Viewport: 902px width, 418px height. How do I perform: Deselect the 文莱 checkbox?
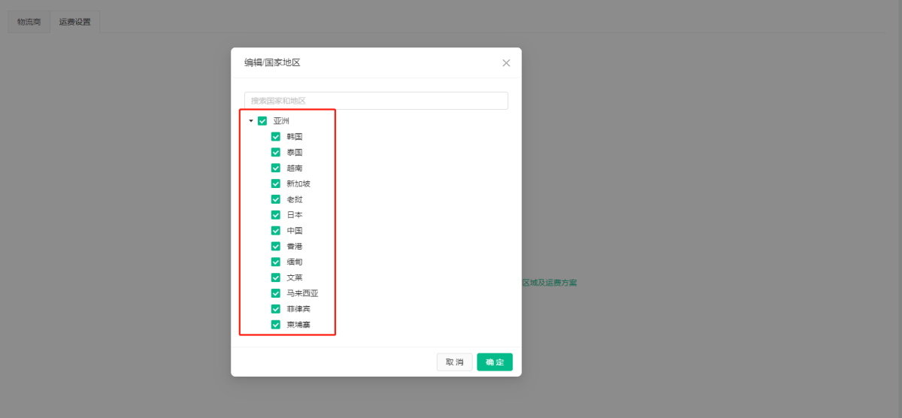(276, 278)
